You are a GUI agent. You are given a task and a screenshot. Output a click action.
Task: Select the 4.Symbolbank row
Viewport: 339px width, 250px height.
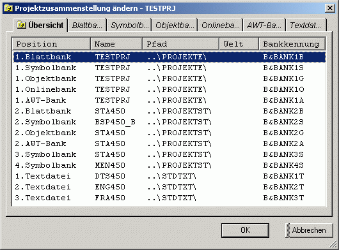[169, 165]
